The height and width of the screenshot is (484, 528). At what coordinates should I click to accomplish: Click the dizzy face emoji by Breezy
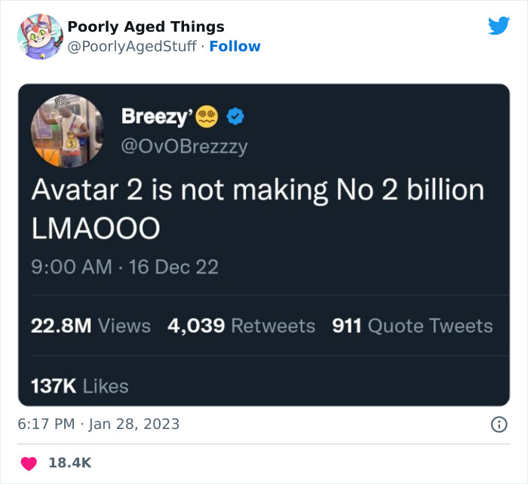(206, 117)
